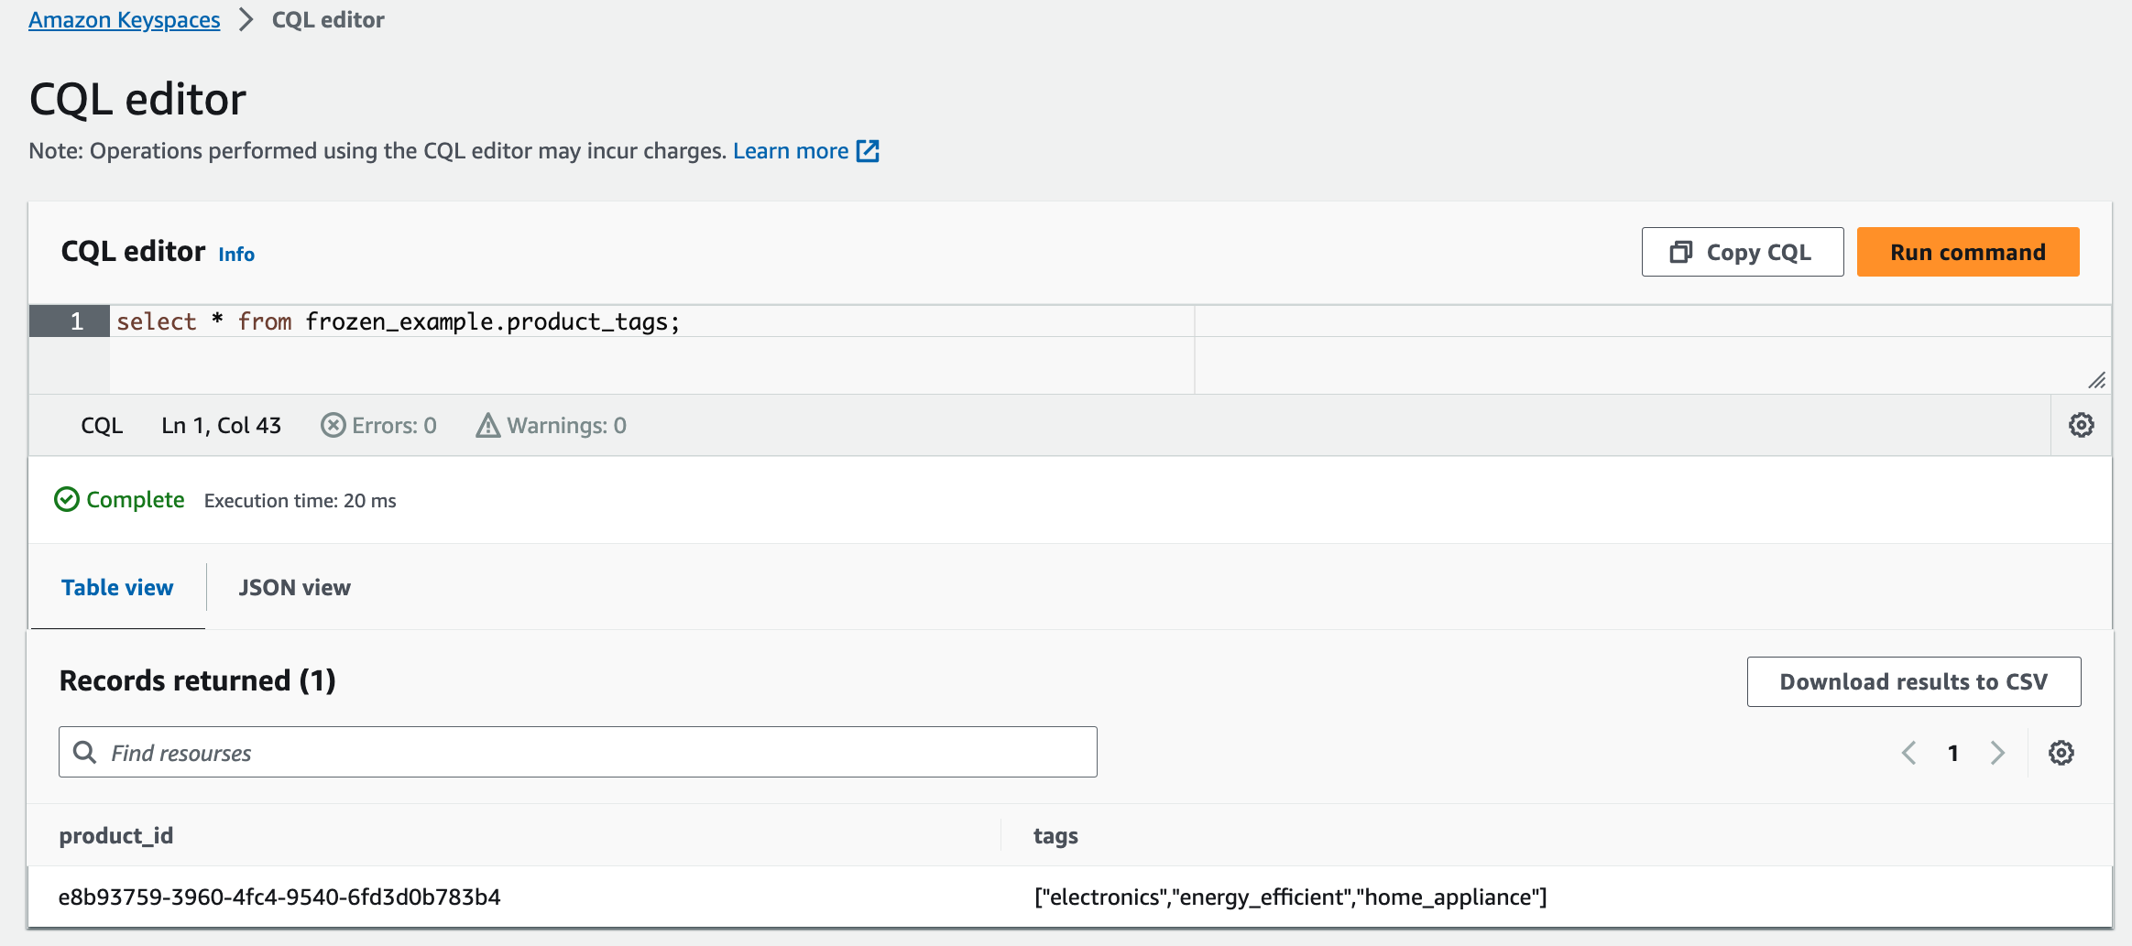Open results table preferences gear

tap(2061, 753)
